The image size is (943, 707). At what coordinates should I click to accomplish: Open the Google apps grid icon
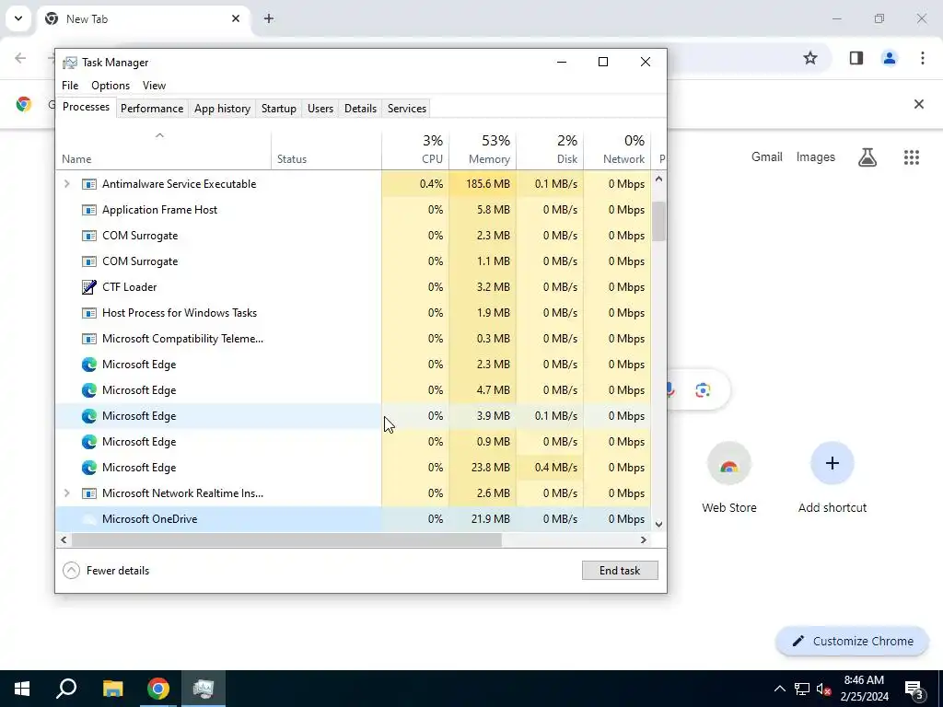(911, 157)
